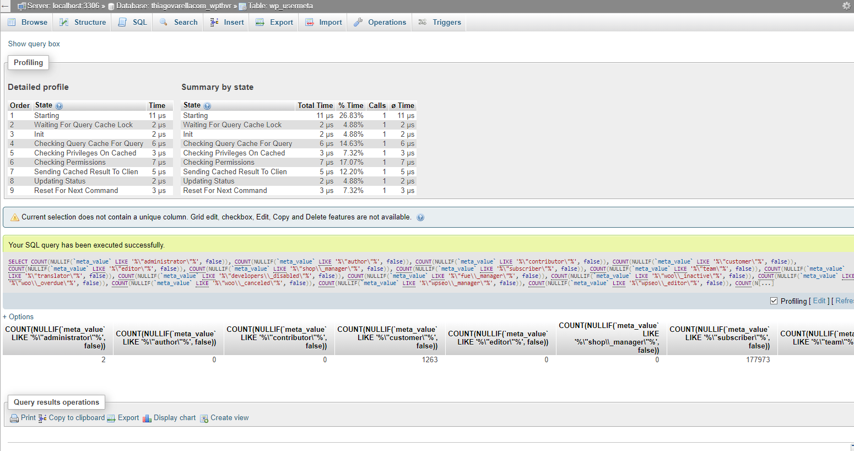The height and width of the screenshot is (451, 854).
Task: Click the help icon after unique column warning
Action: point(420,217)
